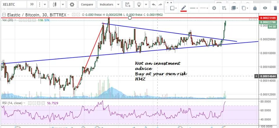Screen dimensions: 279x128
Task: Open the drawing template dashed-square dropdown
Action: (173, 8)
